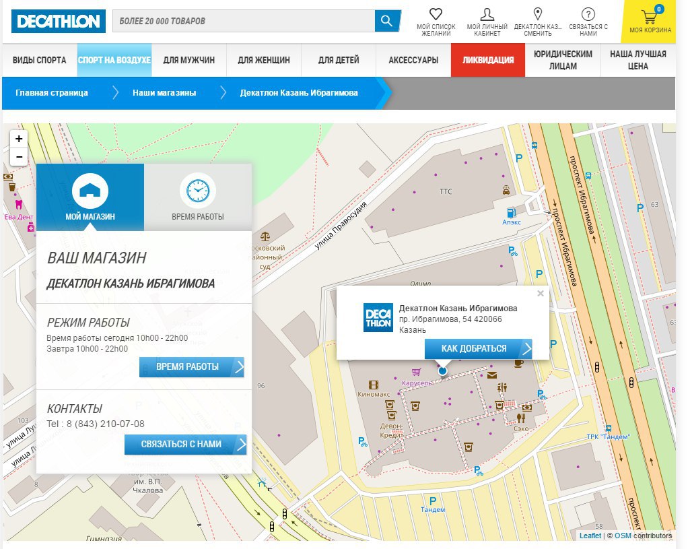Open the Аксессуары menu
690x549 pixels.
[x=413, y=61]
